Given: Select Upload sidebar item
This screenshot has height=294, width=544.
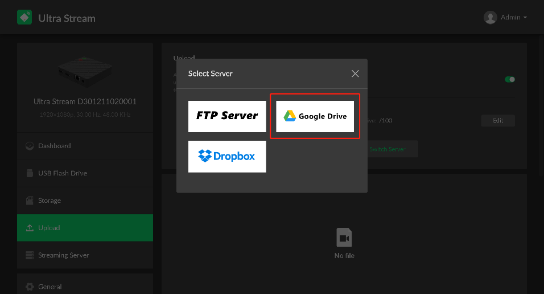Looking at the screenshot, I should coord(85,228).
